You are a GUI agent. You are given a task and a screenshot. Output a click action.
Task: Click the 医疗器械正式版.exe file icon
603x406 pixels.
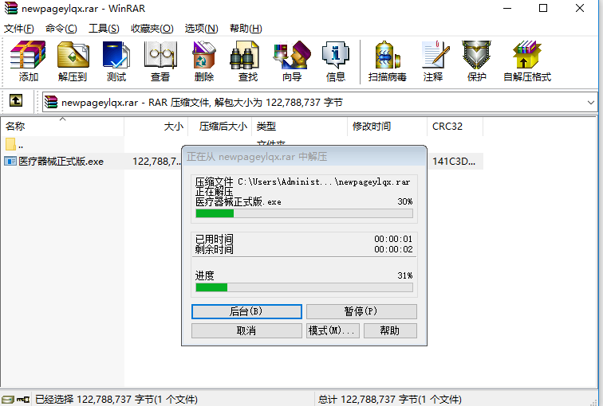tap(10, 161)
